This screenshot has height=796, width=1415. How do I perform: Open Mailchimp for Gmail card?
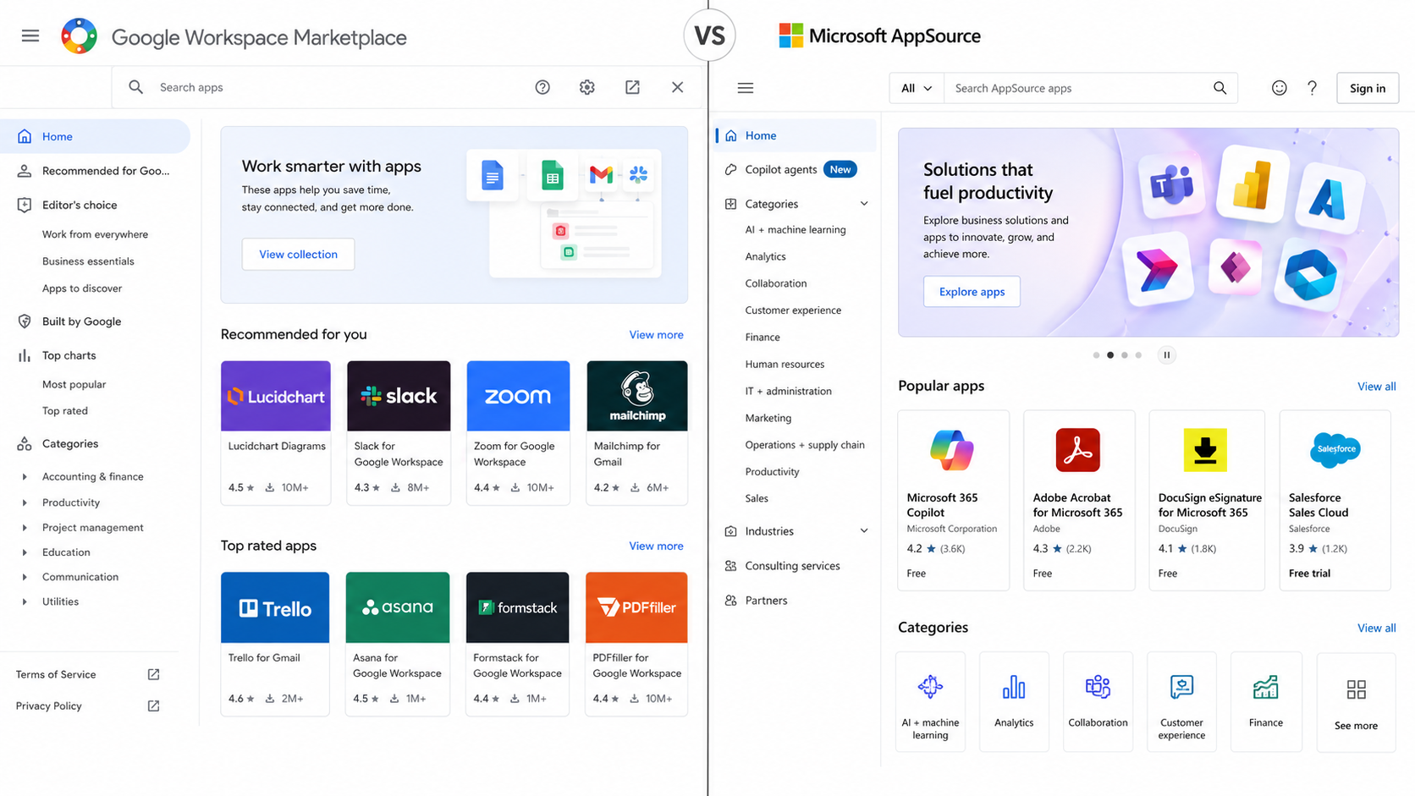(637, 433)
